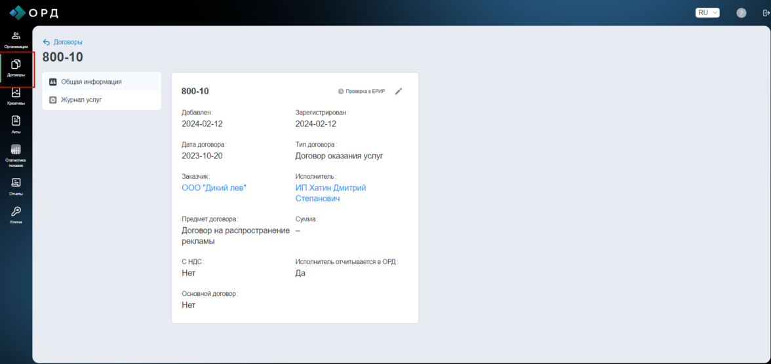
Task: Switch to the Журнал услуг tab
Action: [101, 100]
